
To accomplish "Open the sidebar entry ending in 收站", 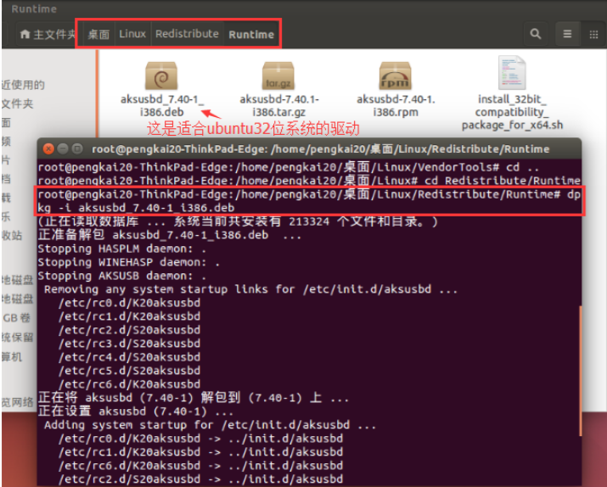I will click(x=12, y=236).
